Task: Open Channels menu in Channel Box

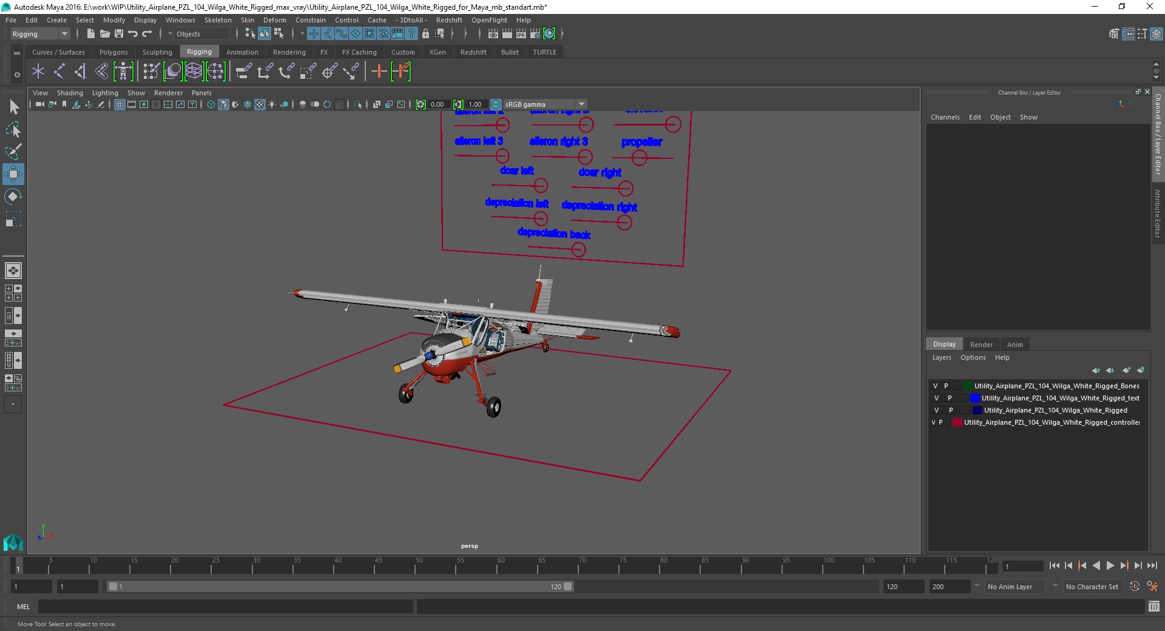Action: [x=945, y=117]
